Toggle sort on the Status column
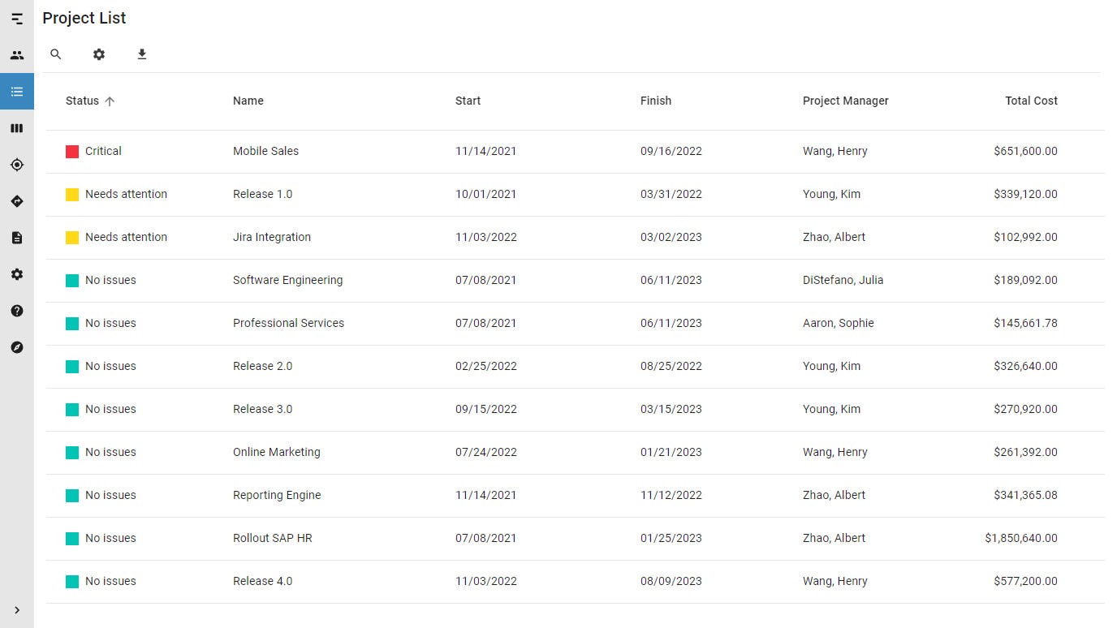Viewport: 1117px width, 628px height. tap(83, 101)
